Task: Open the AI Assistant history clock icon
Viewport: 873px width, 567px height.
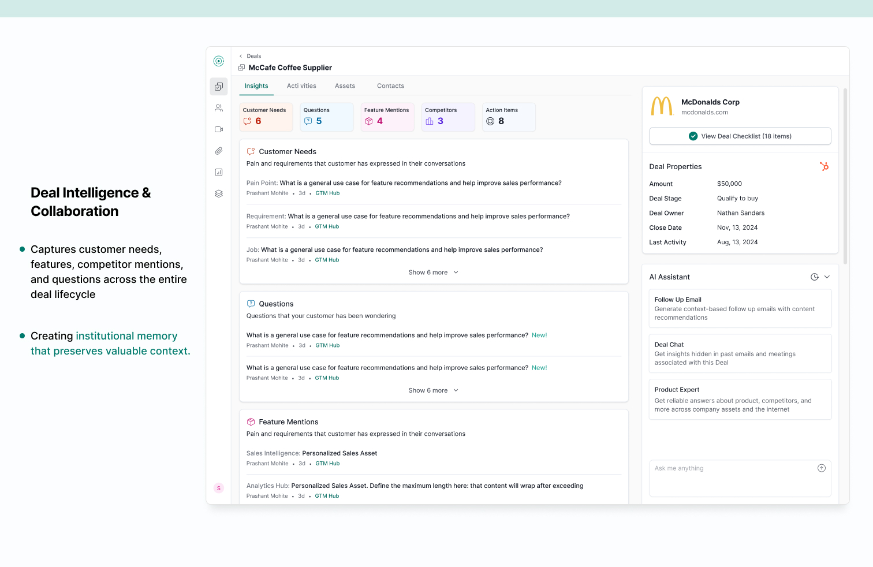Action: tap(814, 277)
